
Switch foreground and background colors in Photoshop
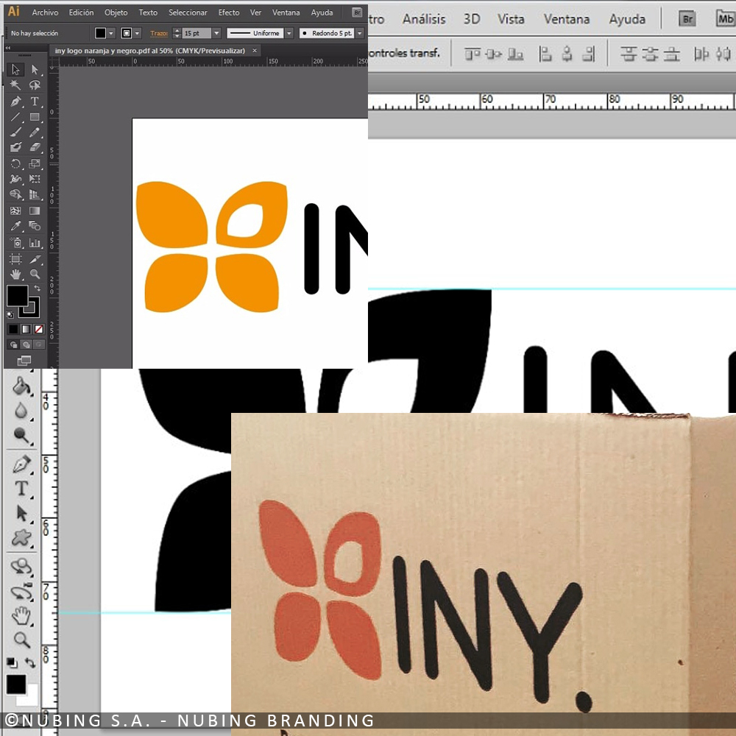[30, 662]
